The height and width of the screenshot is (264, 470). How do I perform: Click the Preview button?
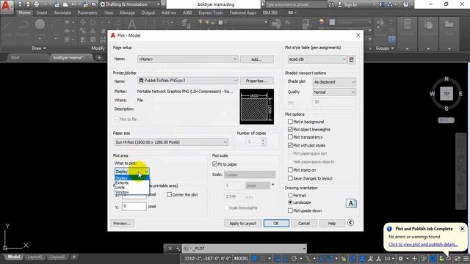coord(123,223)
